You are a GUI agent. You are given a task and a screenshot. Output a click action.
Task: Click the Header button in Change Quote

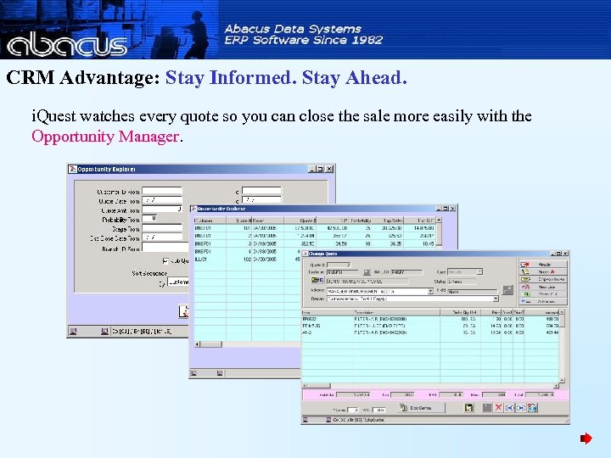543,265
